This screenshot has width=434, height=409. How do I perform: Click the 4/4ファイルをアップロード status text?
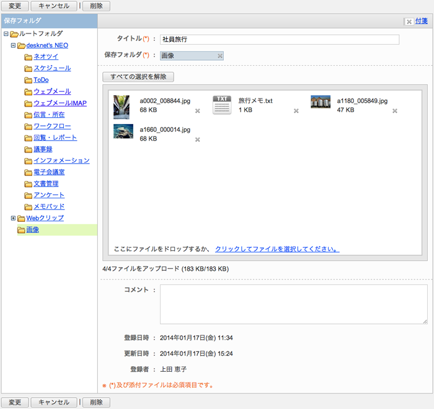[166, 269]
